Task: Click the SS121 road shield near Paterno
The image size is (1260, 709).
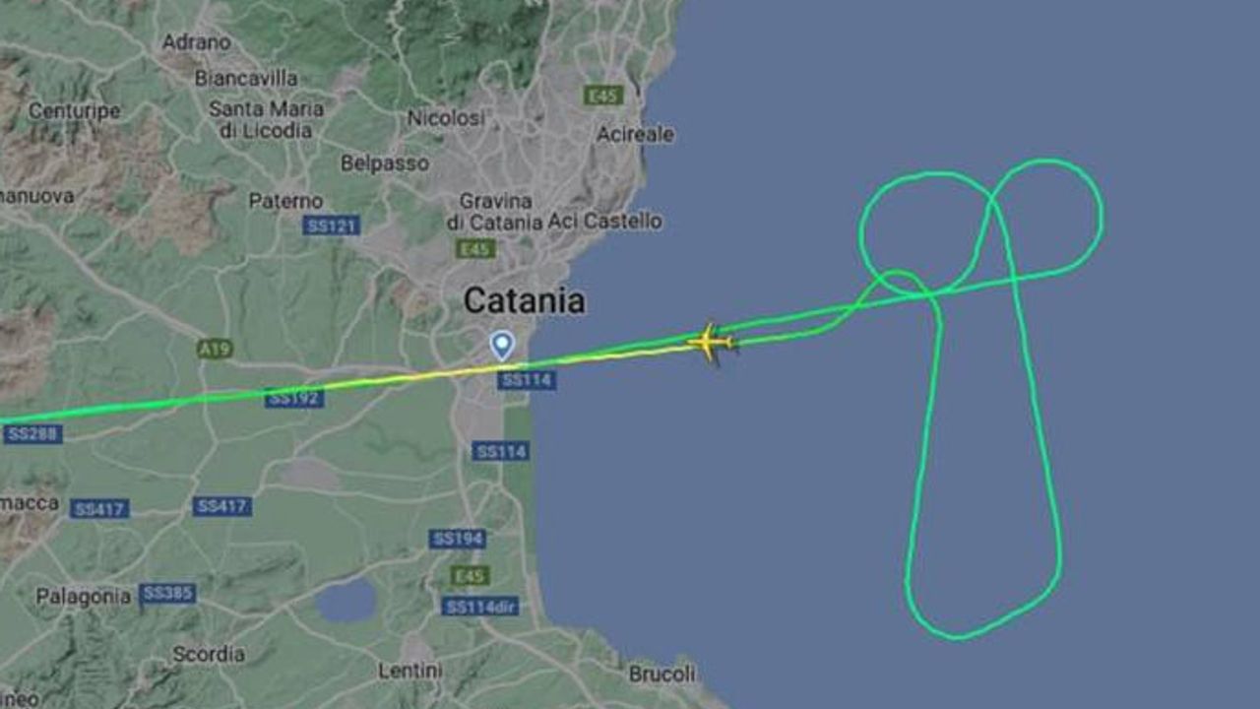Action: click(332, 226)
